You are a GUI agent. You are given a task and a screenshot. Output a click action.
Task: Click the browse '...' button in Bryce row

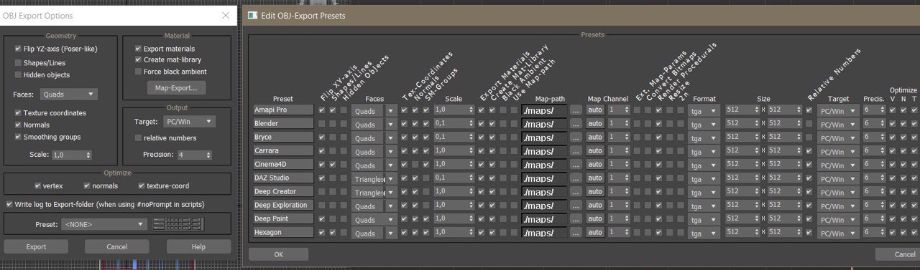pyautogui.click(x=576, y=138)
